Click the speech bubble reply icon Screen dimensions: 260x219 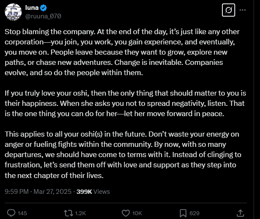(12, 213)
